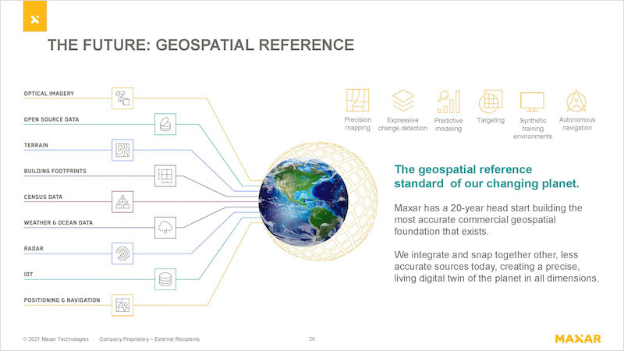
Task: Click the 'Expressive change detection' caption
Action: point(402,124)
